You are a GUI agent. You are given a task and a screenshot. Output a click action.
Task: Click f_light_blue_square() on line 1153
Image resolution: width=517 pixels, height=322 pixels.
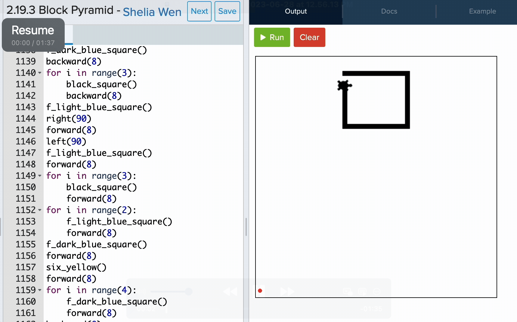(x=119, y=221)
